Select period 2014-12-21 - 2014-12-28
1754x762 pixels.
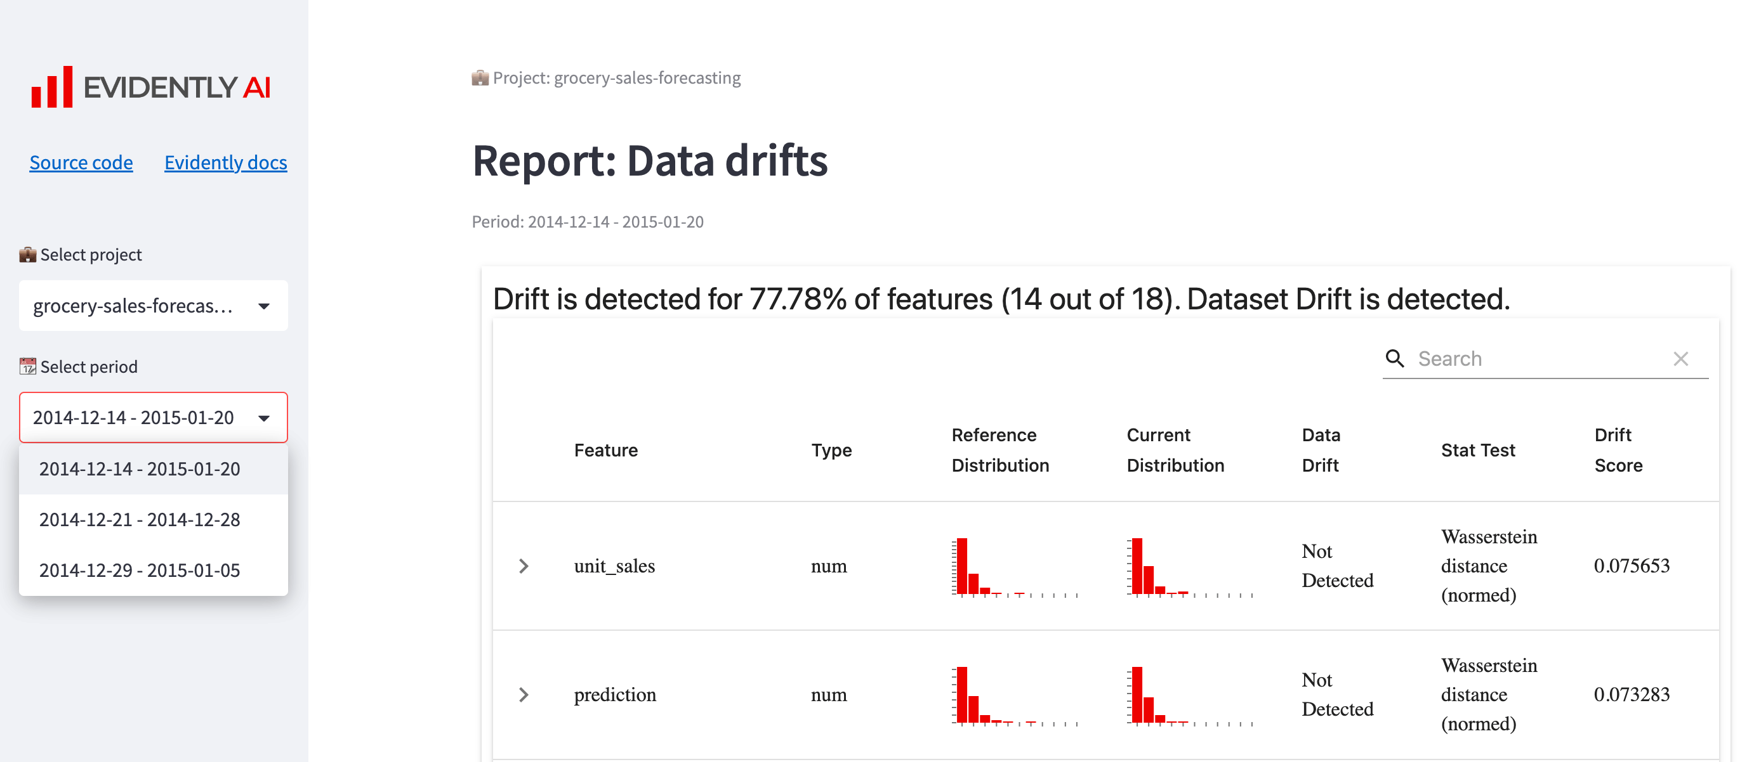click(139, 519)
